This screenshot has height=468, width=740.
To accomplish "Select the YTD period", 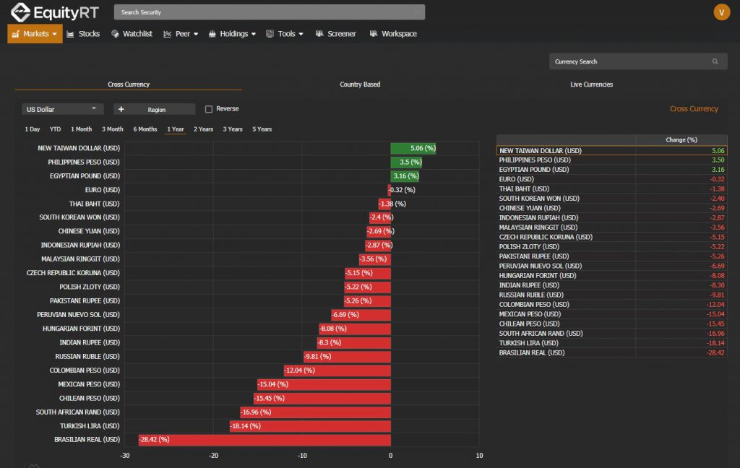I will click(x=55, y=129).
